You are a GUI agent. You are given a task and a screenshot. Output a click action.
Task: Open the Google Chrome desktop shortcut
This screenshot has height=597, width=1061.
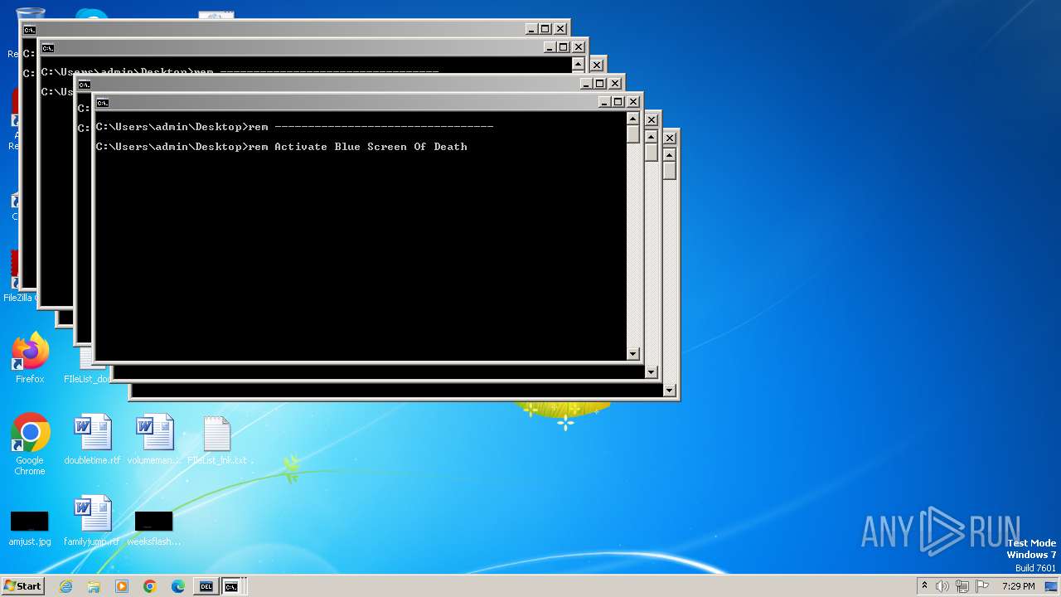click(30, 444)
